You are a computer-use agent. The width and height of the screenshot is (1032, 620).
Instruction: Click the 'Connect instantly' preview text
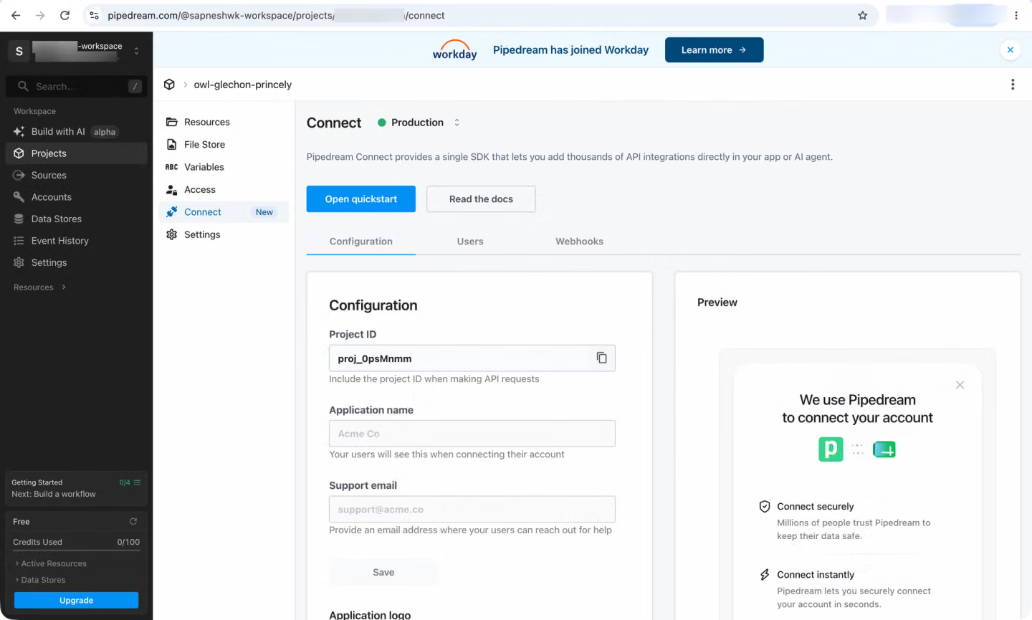click(816, 574)
